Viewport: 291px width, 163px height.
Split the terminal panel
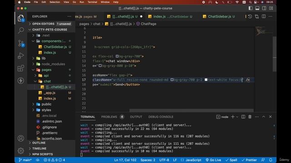click(x=243, y=117)
